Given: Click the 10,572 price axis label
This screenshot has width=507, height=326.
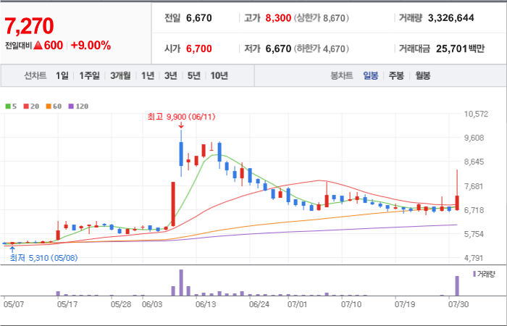Looking at the screenshot, I should pyautogui.click(x=476, y=114).
